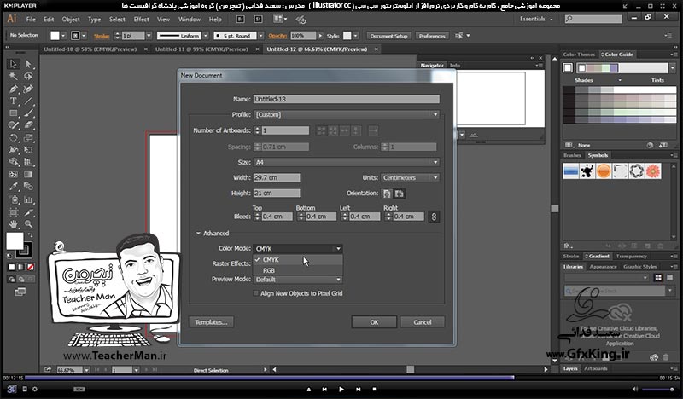This screenshot has width=683, height=399.
Task: Open the Units Centimeters dropdown
Action: coord(410,177)
